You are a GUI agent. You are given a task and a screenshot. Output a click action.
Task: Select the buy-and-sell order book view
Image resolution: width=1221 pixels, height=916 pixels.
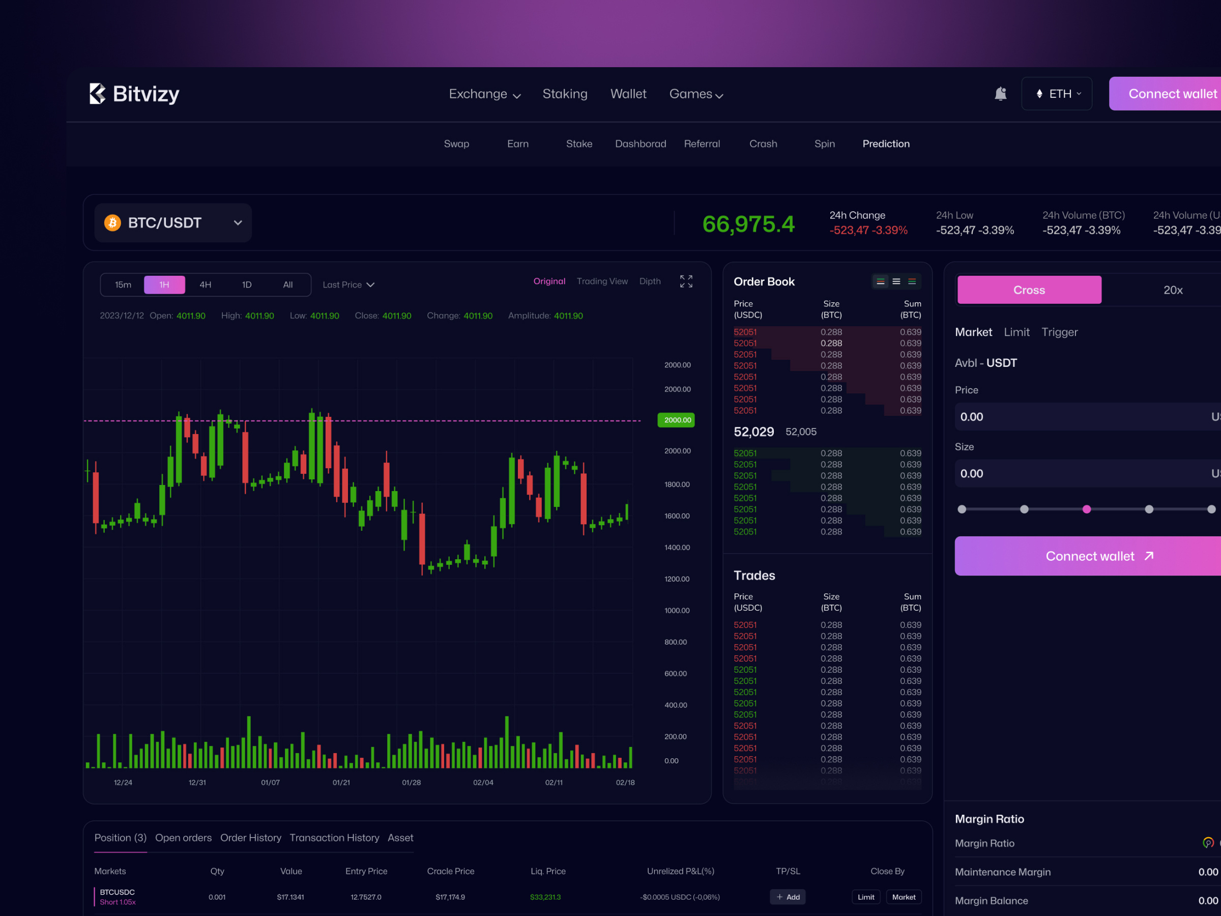click(881, 281)
